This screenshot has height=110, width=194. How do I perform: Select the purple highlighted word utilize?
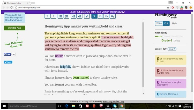(x=59, y=56)
